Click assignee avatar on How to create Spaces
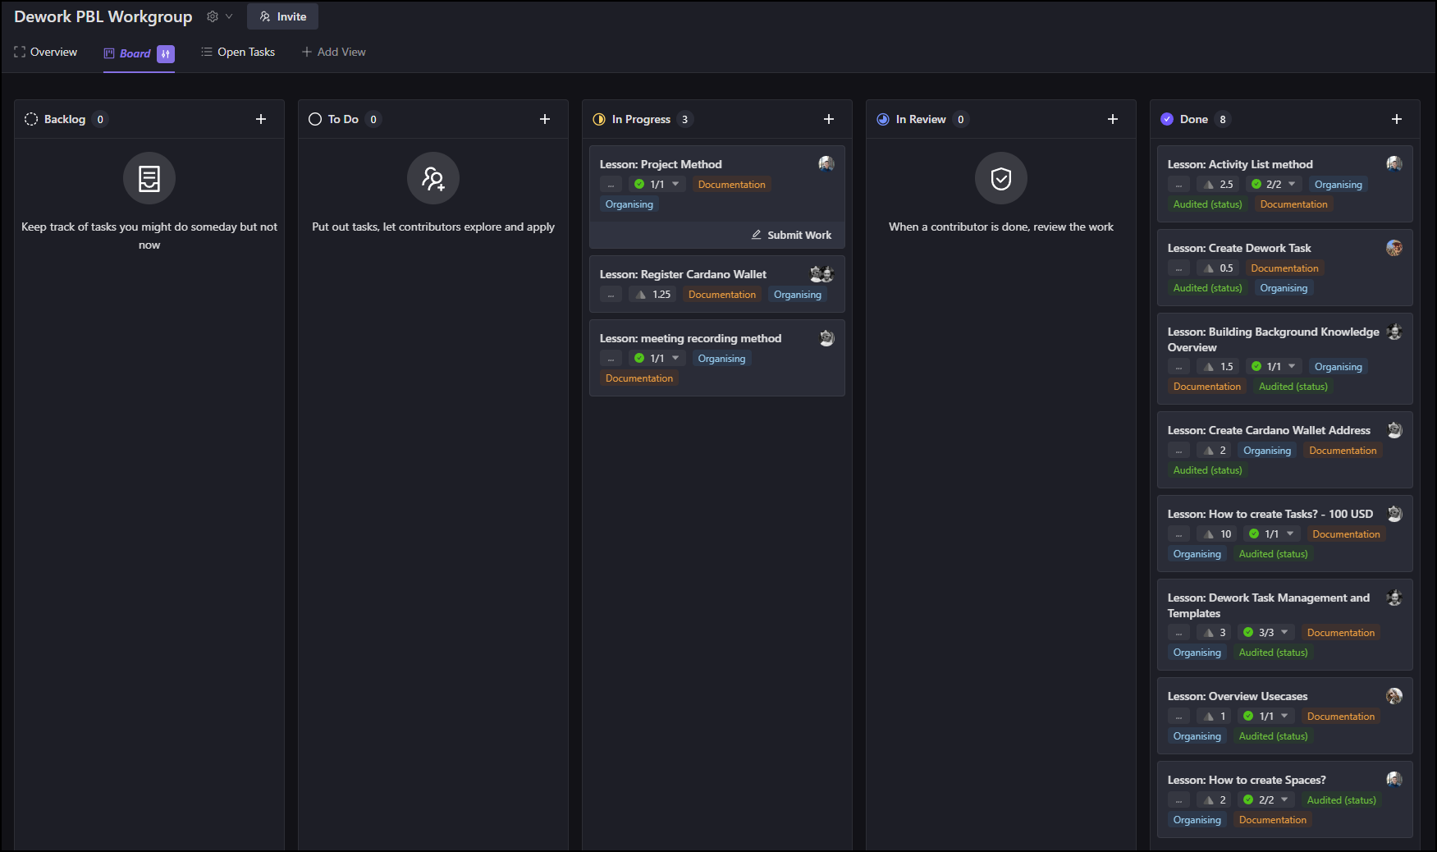This screenshot has width=1437, height=852. click(1394, 779)
